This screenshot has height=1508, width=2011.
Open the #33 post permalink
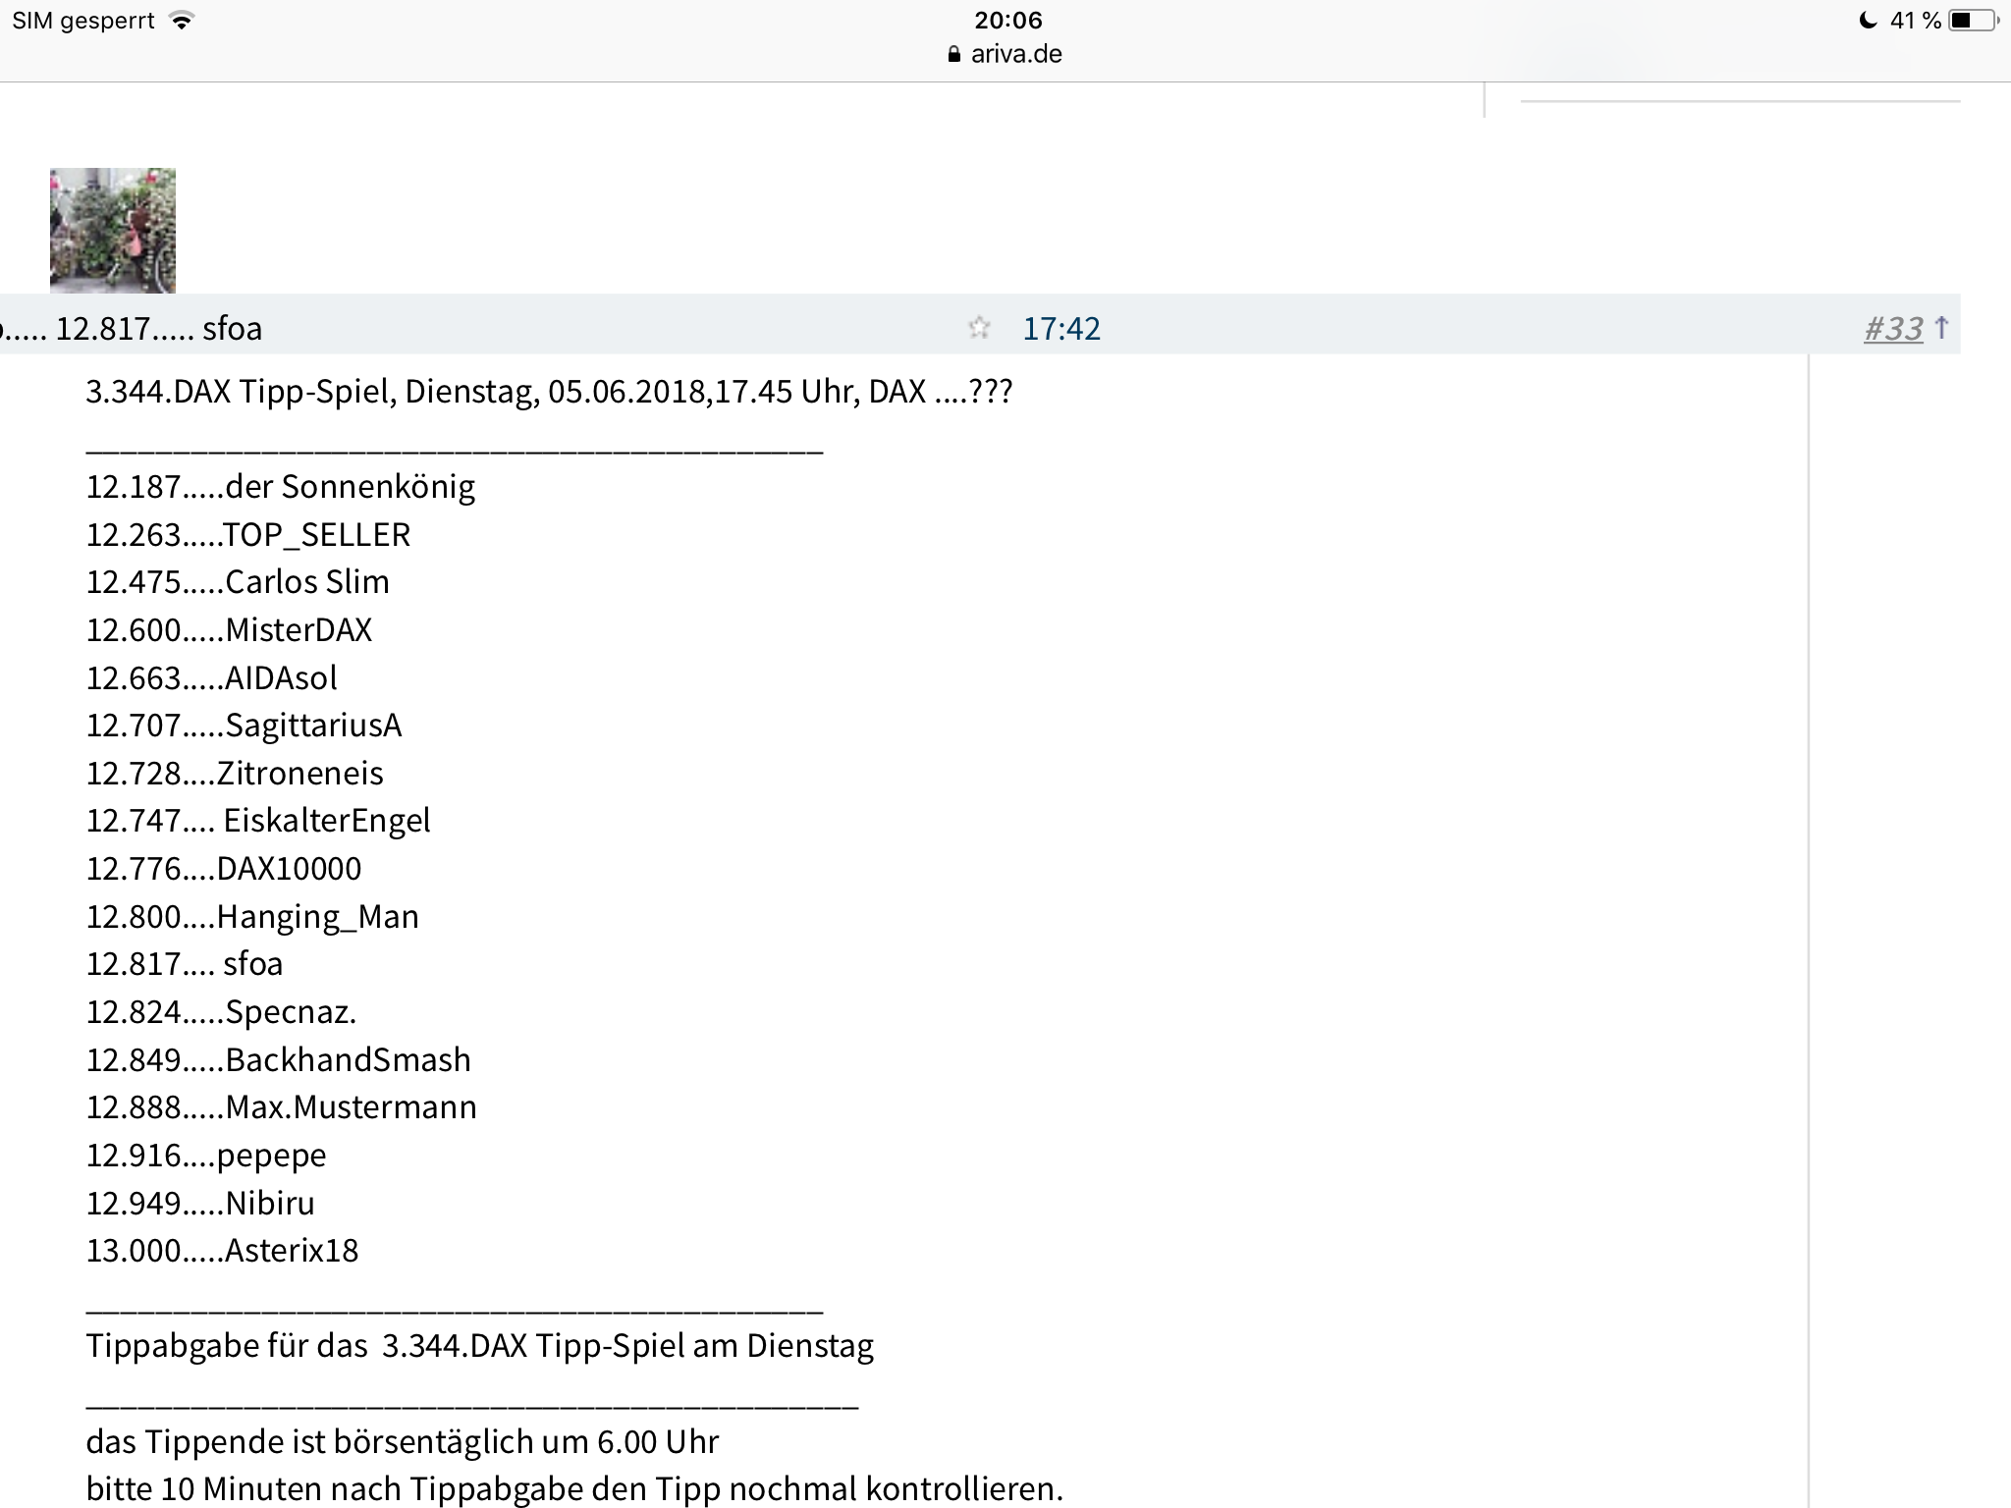tap(1893, 328)
